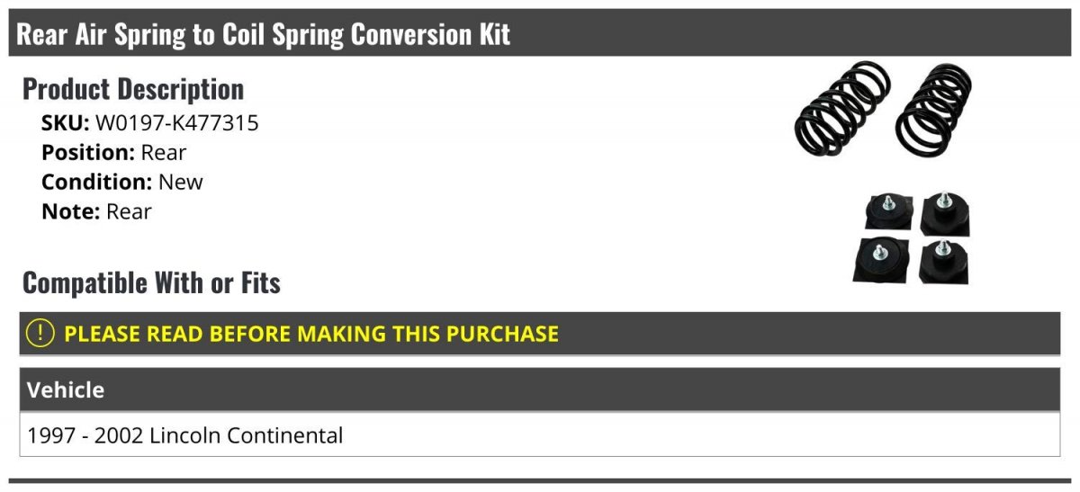Click the top-right spring mount image

945,214
